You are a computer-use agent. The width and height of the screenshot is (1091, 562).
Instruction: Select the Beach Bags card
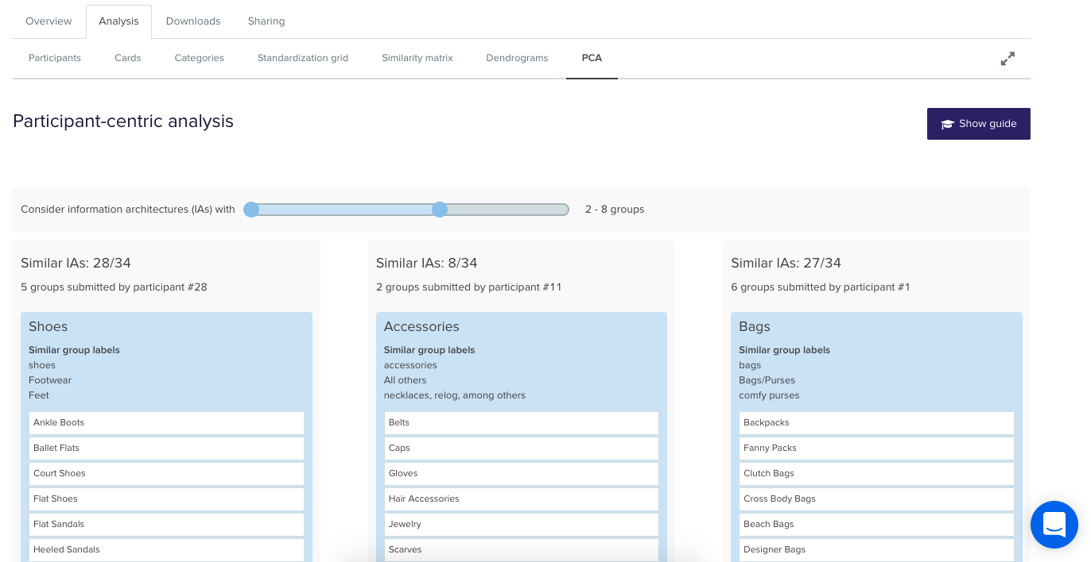coord(877,524)
